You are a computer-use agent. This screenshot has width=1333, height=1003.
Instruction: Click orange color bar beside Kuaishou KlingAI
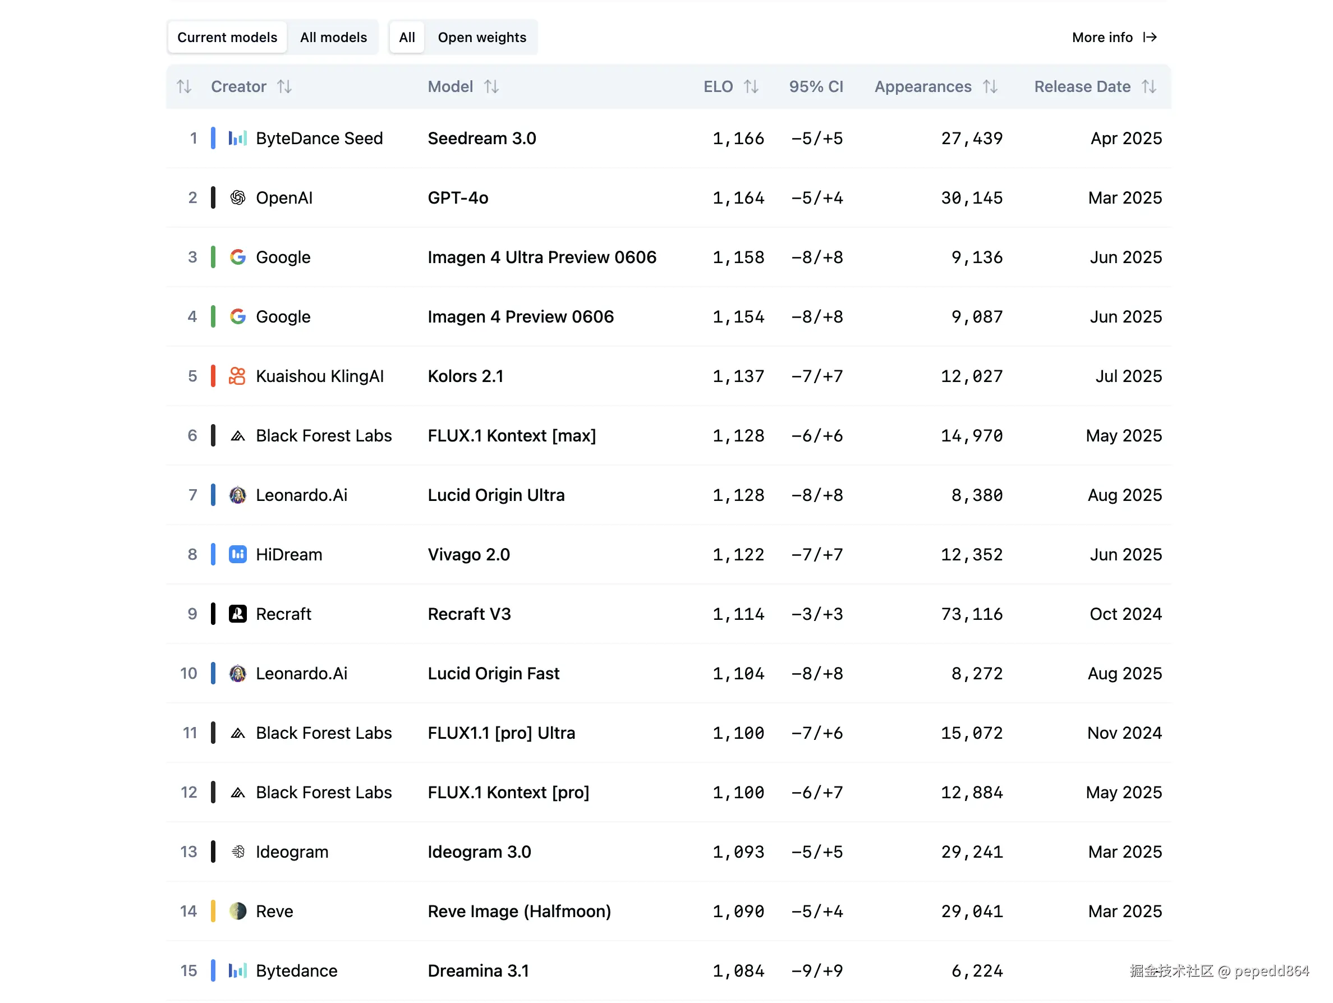click(213, 376)
